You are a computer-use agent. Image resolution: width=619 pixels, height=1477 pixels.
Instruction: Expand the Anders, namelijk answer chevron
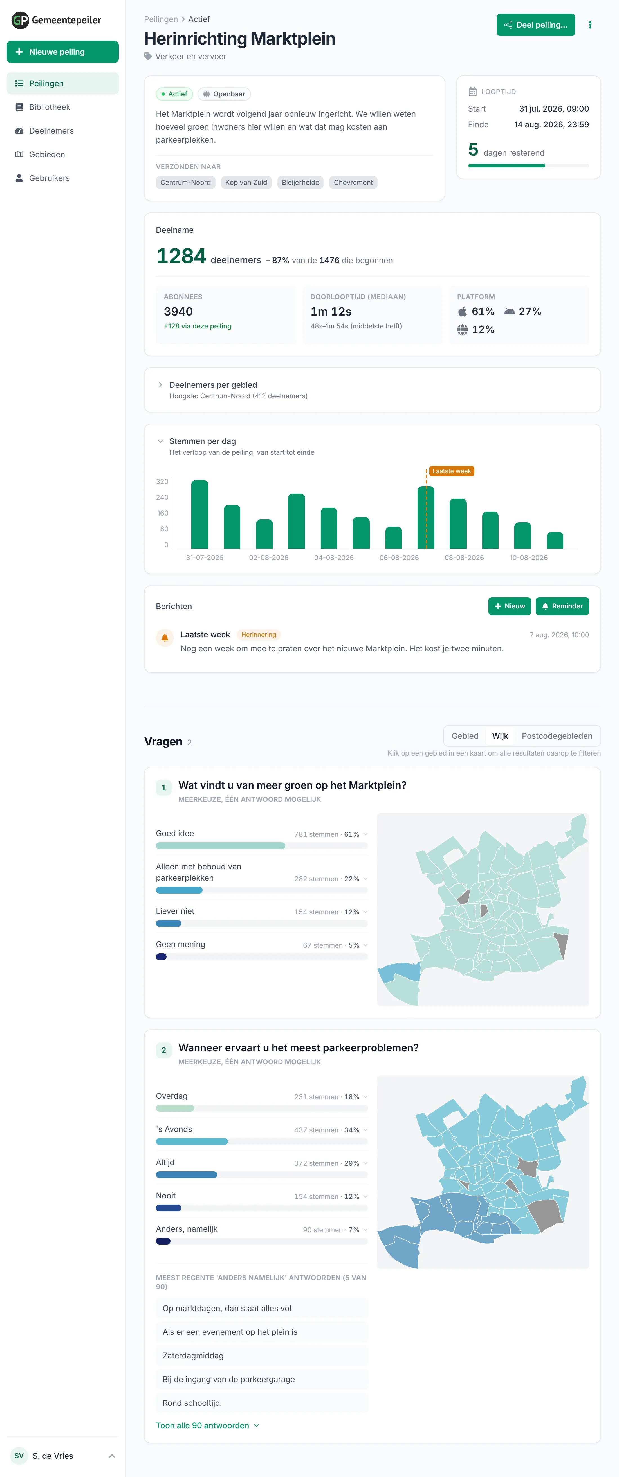pyautogui.click(x=365, y=1229)
